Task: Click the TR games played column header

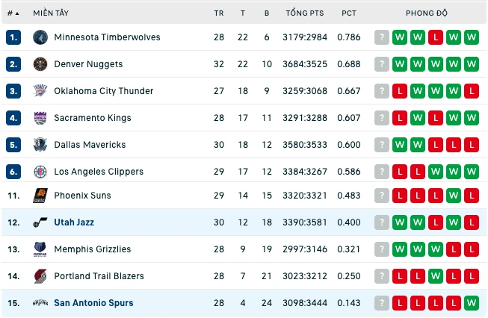Action: point(219,13)
